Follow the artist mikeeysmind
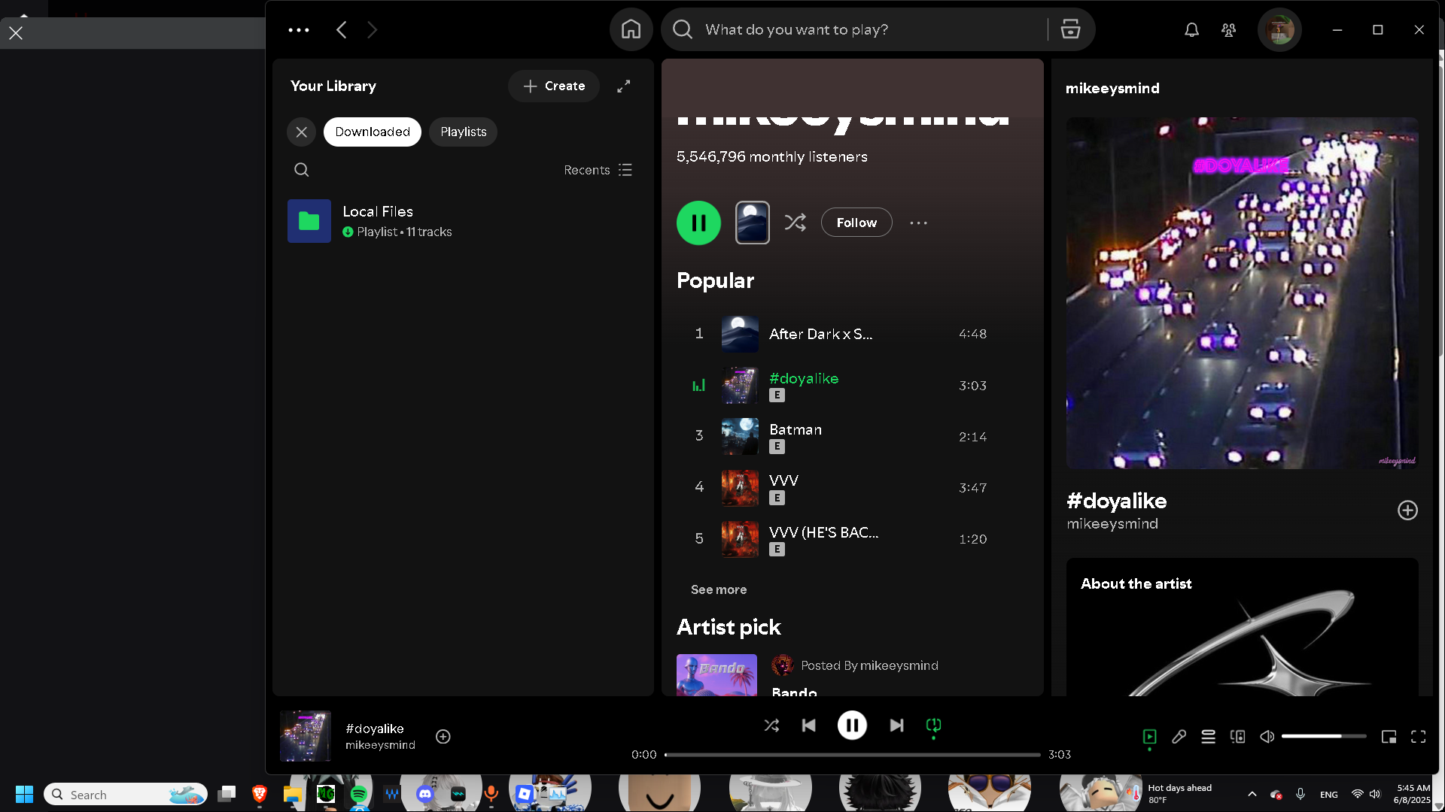1445x812 pixels. (x=856, y=223)
